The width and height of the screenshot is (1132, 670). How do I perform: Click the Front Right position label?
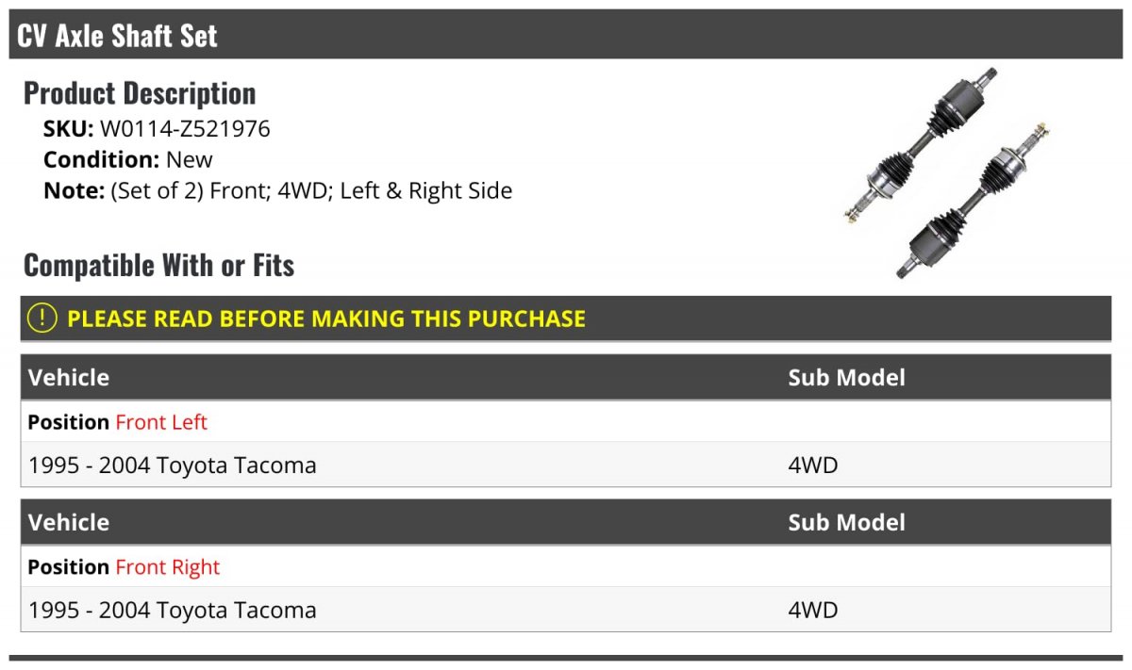[167, 567]
